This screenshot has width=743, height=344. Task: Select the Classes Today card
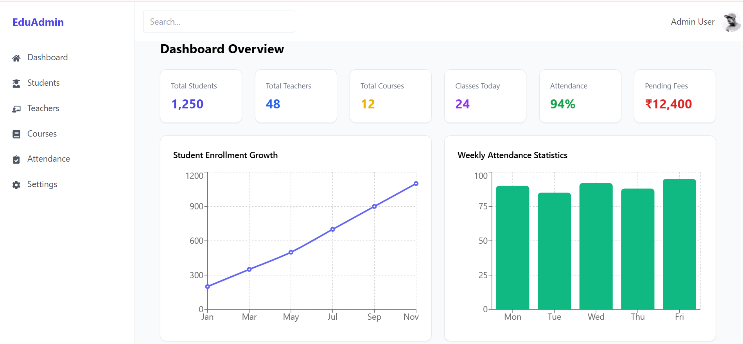point(485,96)
